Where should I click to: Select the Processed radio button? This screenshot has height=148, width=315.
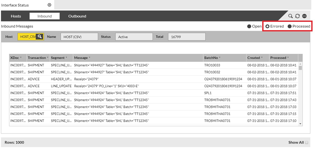coord(289,26)
